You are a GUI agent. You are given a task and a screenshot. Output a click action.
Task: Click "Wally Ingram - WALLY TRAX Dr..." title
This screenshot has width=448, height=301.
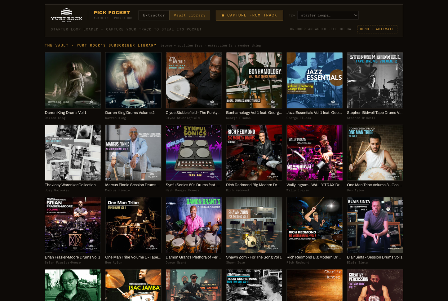(x=315, y=185)
